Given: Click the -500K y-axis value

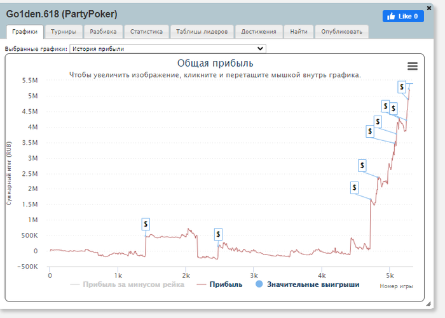Looking at the screenshot, I should coord(28,267).
